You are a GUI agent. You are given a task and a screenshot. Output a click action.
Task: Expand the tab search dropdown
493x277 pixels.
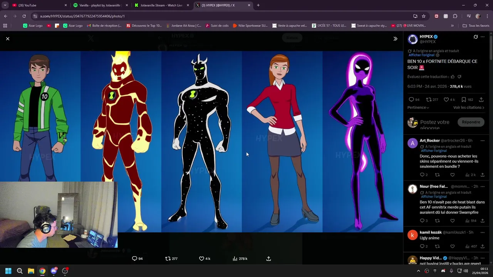click(5, 5)
